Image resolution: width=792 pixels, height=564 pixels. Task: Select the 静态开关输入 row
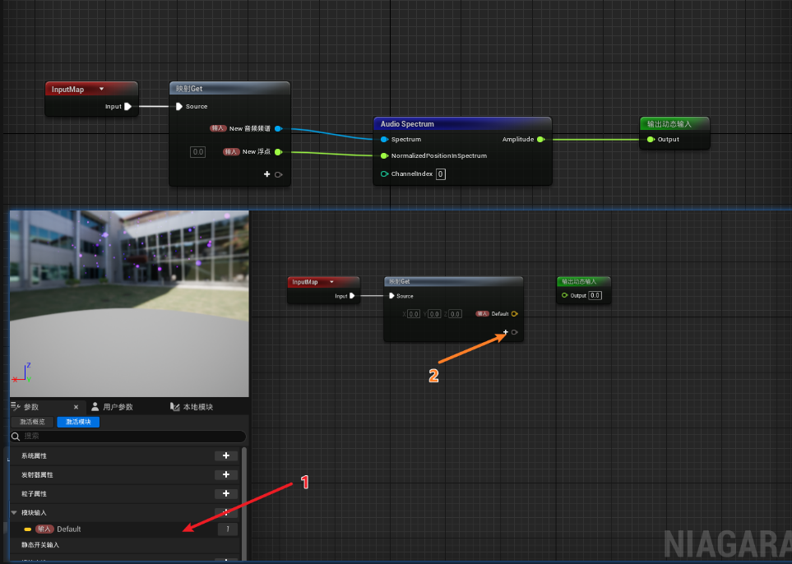[x=124, y=545]
